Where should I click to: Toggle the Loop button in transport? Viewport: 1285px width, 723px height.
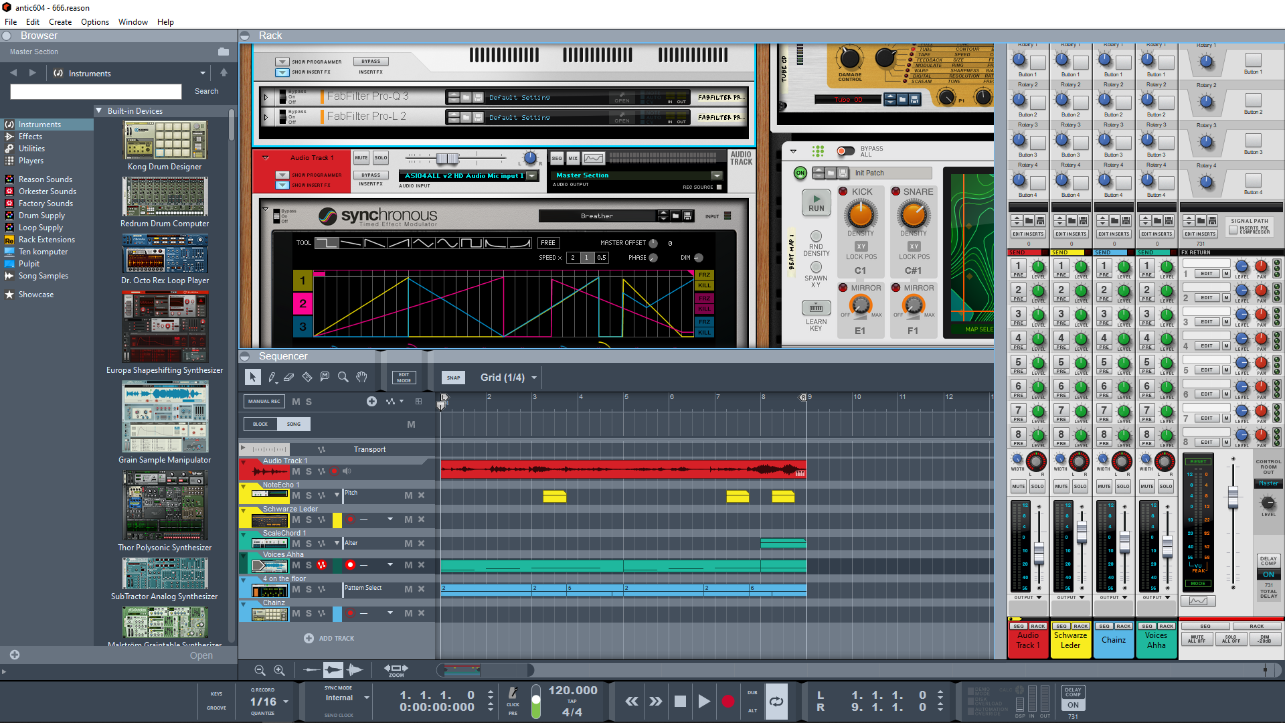click(776, 701)
